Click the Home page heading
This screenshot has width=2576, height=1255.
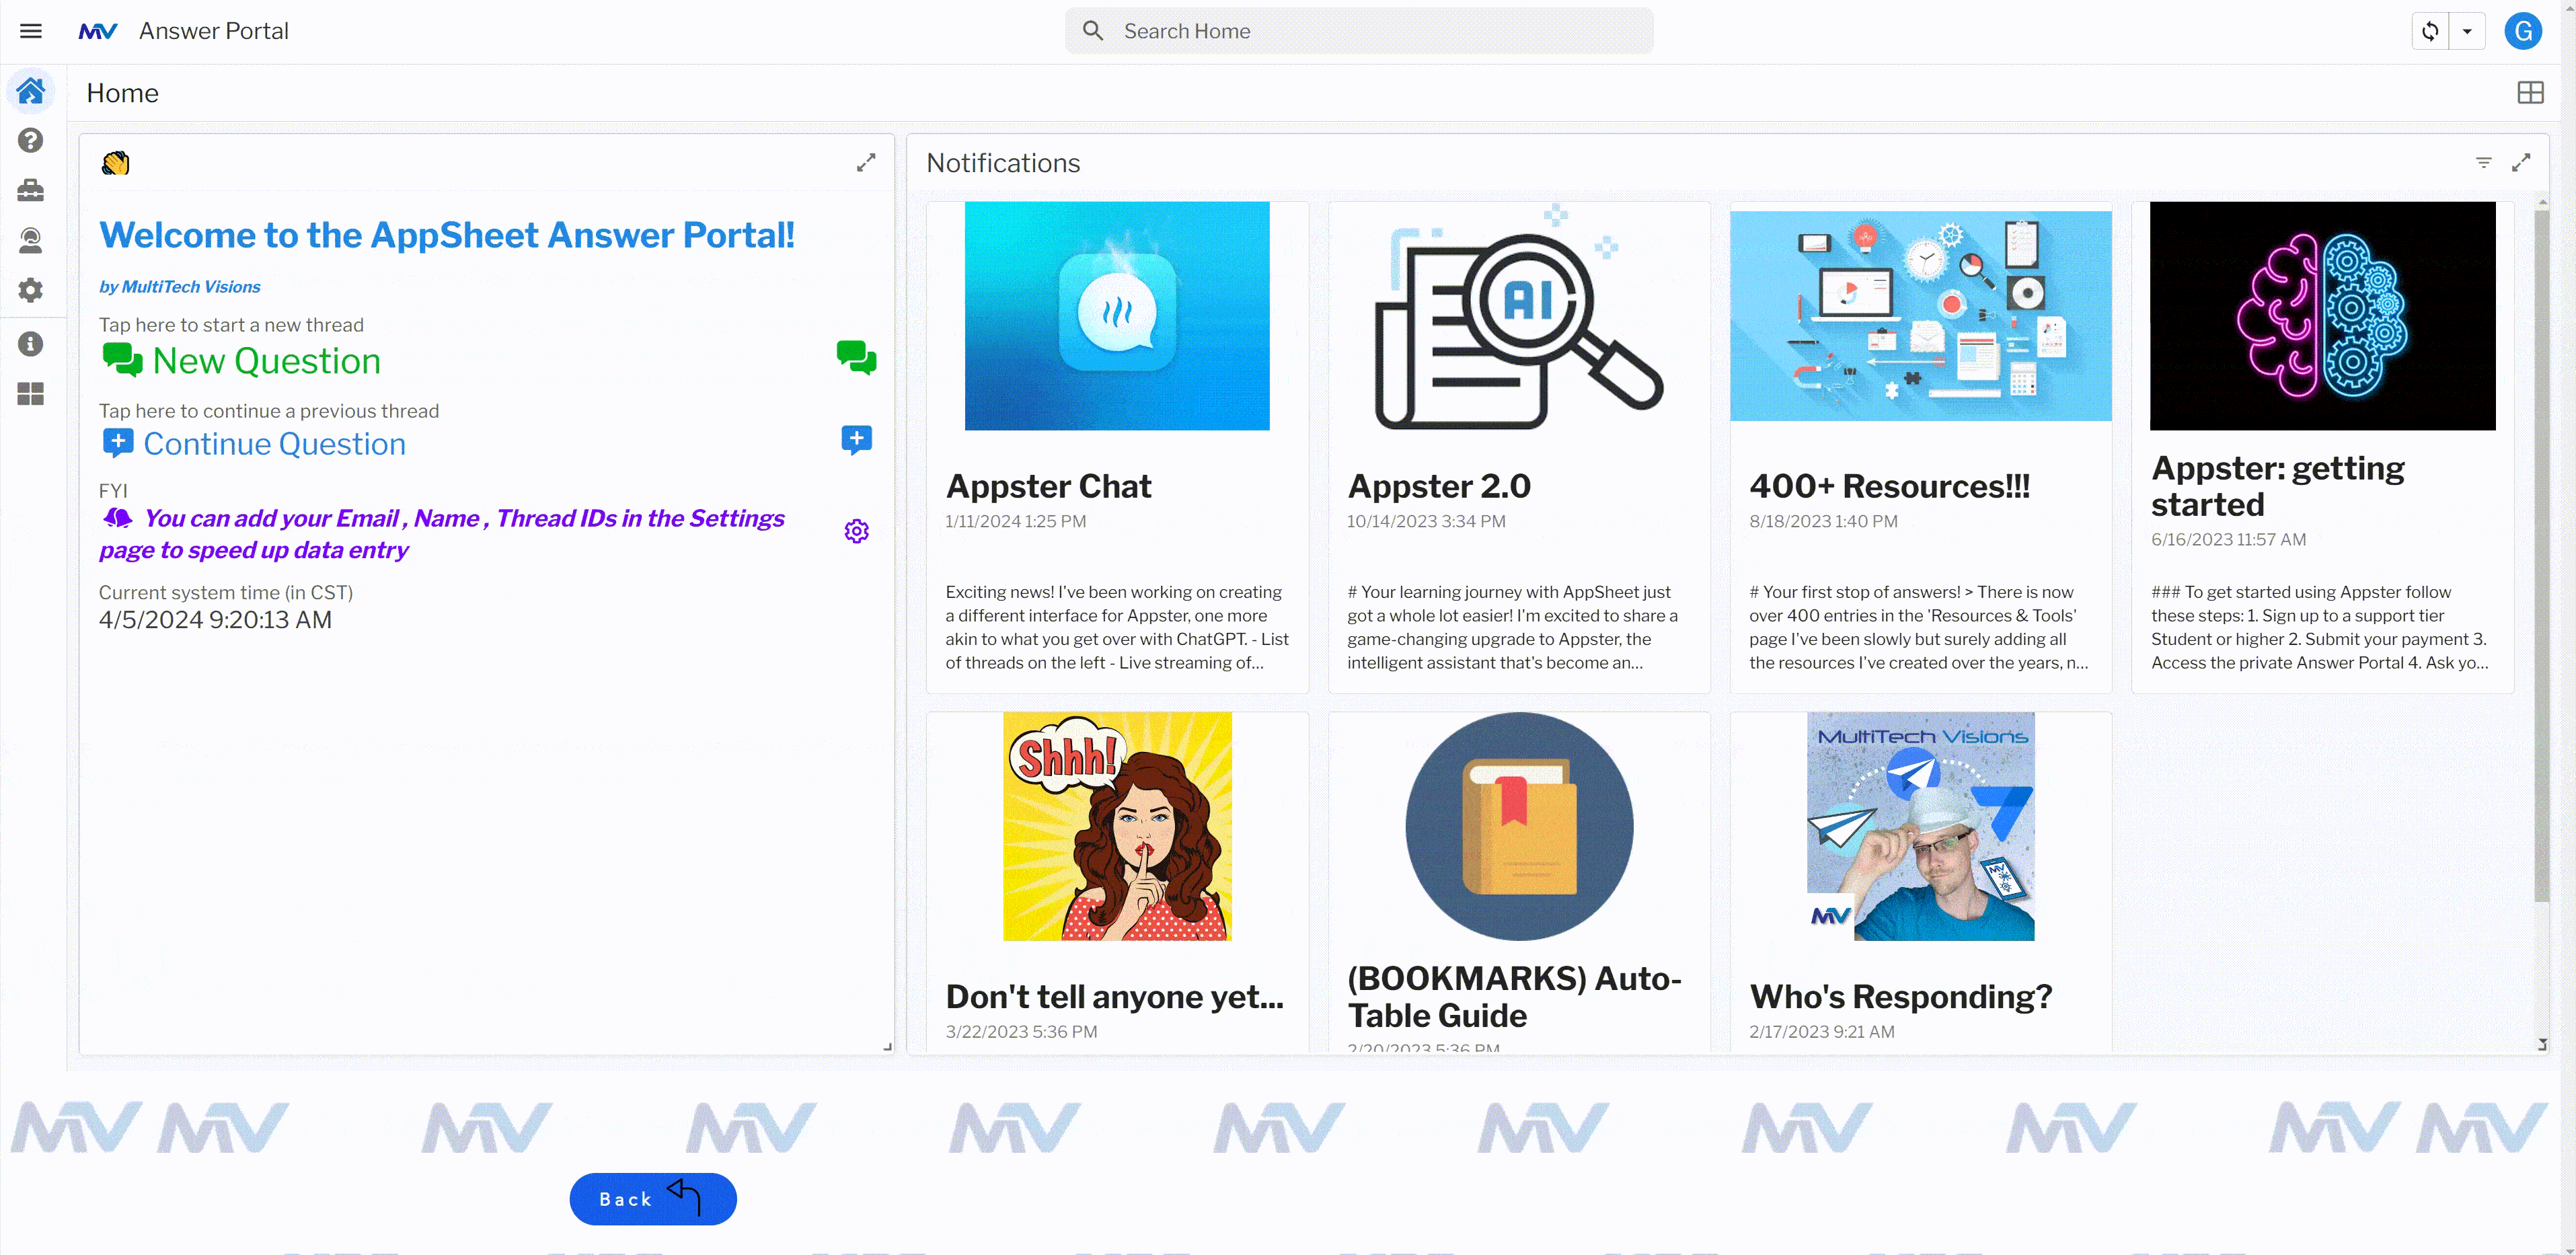[x=122, y=93]
